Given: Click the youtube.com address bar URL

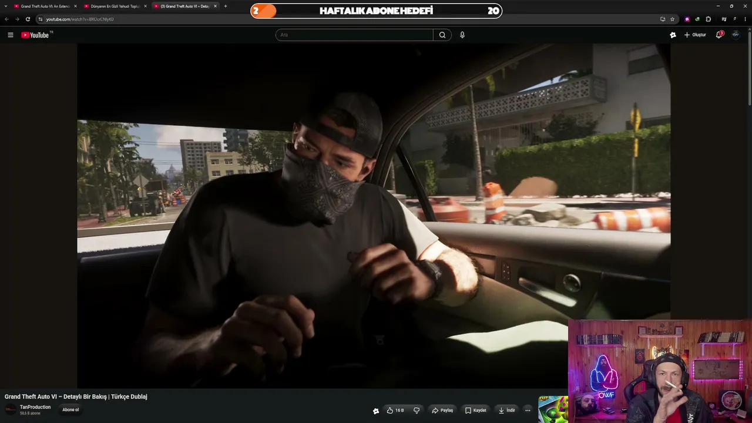Looking at the screenshot, I should [x=80, y=19].
